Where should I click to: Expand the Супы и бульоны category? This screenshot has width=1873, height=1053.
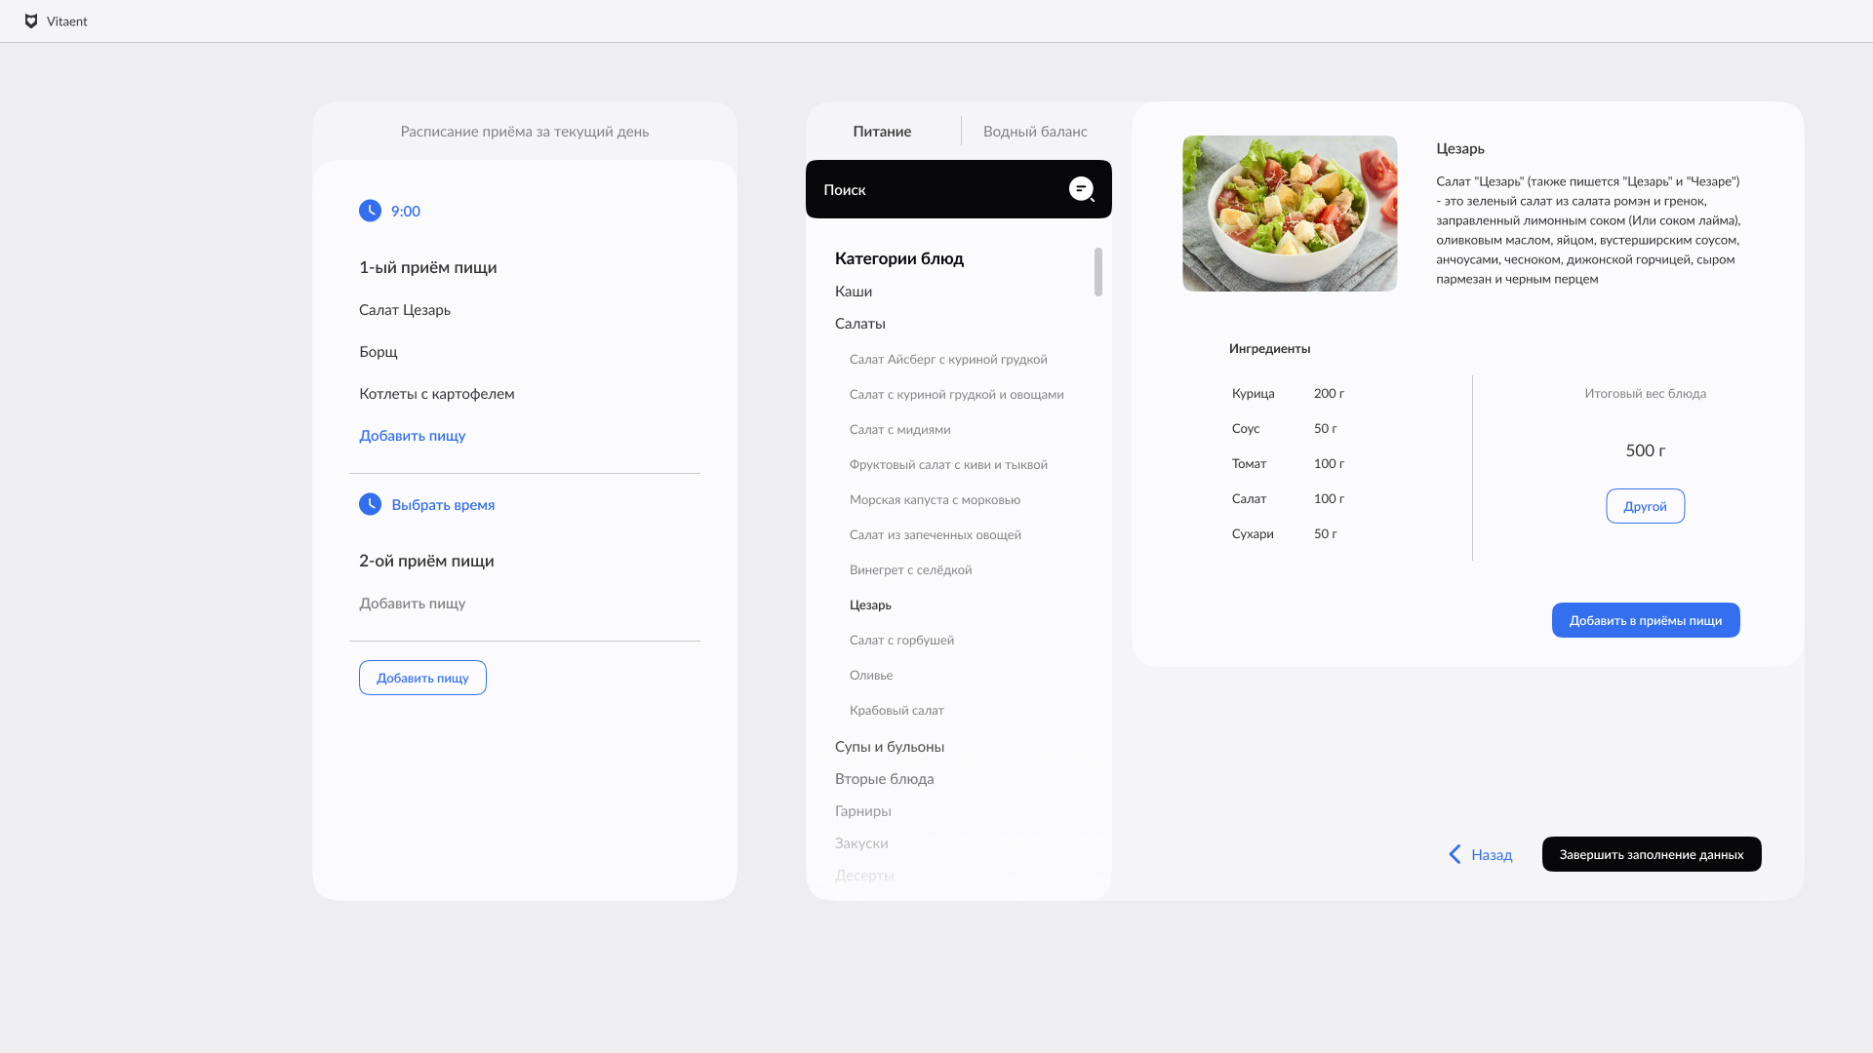point(890,747)
